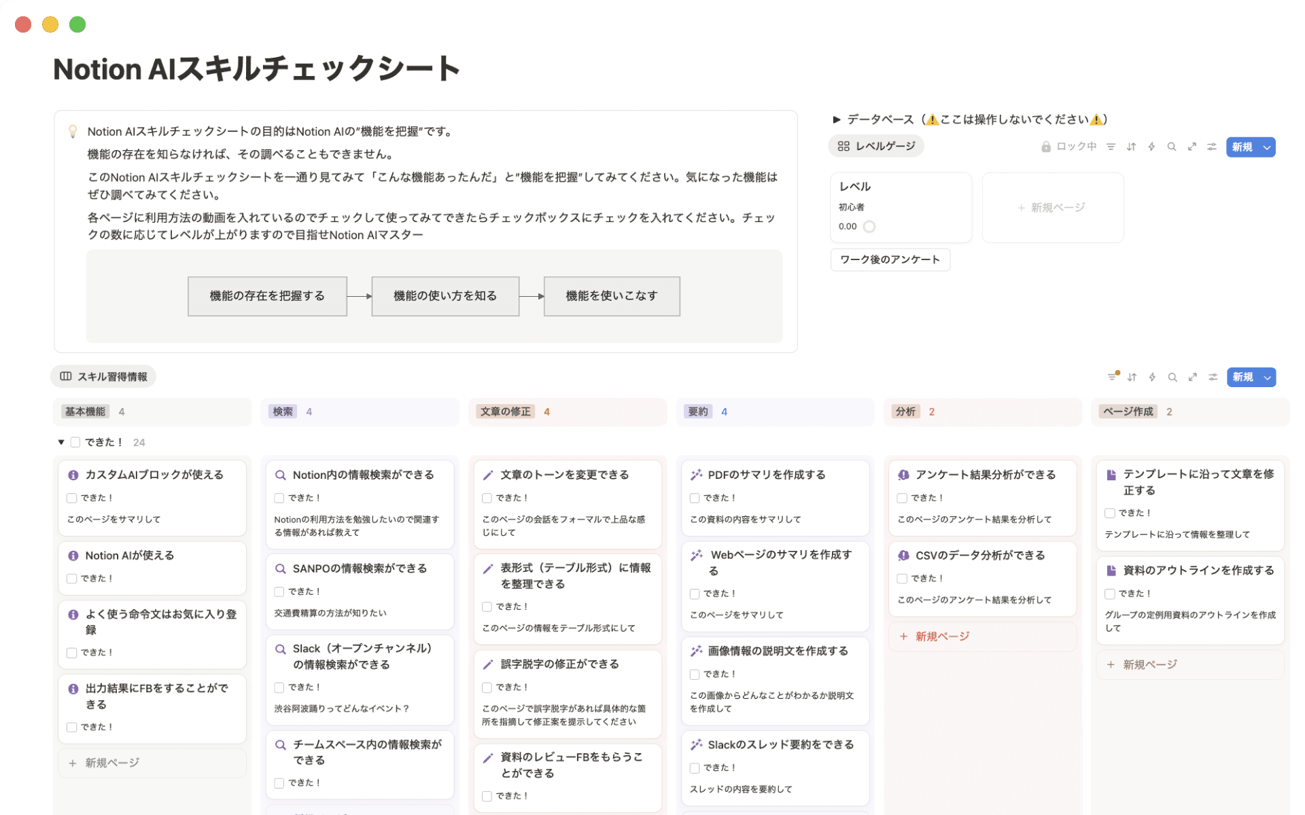Click the lightning automation icon near ロック中
Screen dimensions: 1305x815
pos(1151,146)
